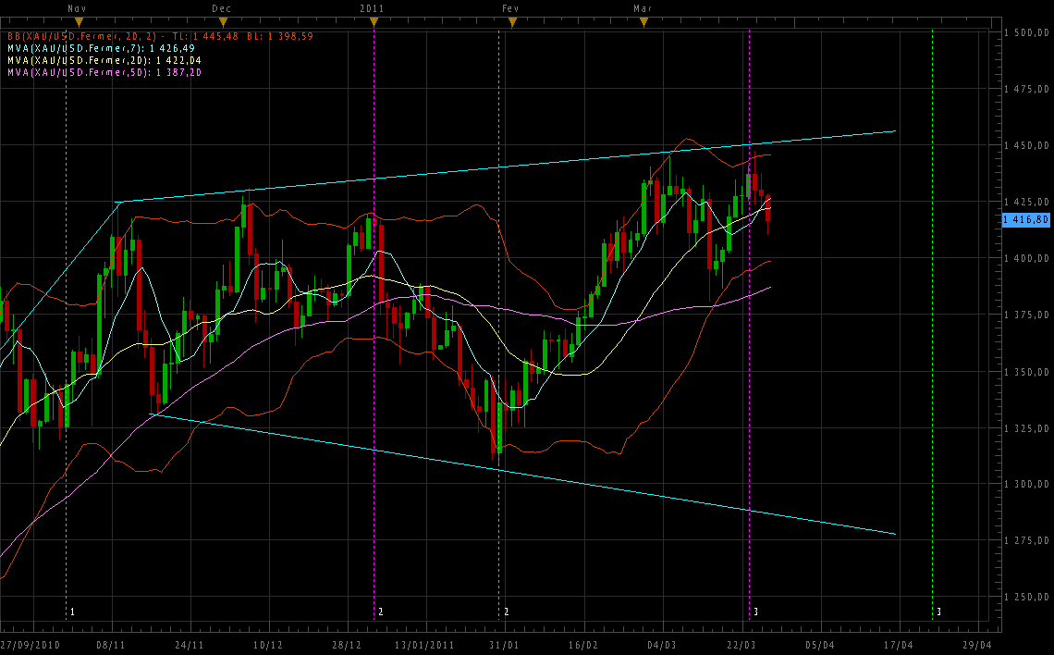This screenshot has height=655, width=1054.
Task: Click the 13/01/2011 date on time axis
Action: (x=424, y=645)
